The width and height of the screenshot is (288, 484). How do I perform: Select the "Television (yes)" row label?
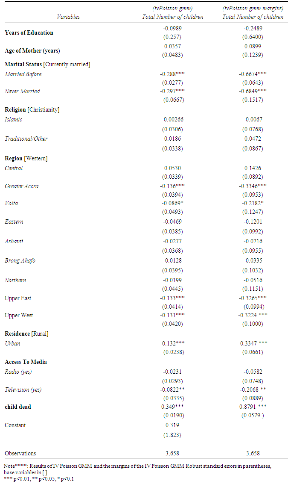pyautogui.click(x=23, y=390)
